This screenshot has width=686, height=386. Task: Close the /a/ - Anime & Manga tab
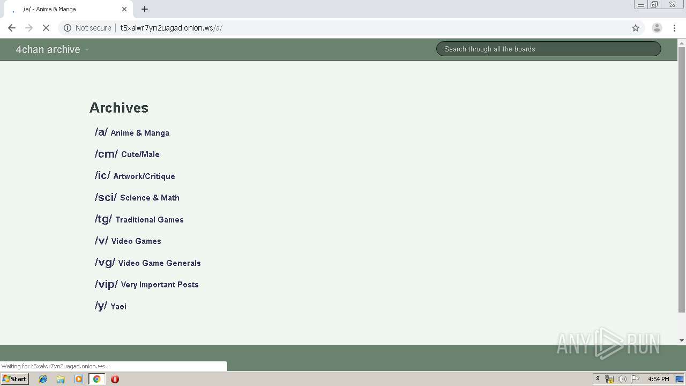(x=124, y=9)
